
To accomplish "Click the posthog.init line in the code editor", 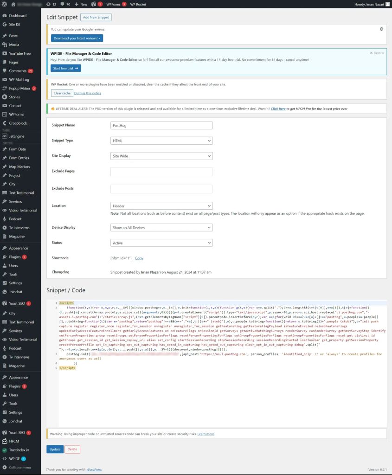I will tap(222, 356).
